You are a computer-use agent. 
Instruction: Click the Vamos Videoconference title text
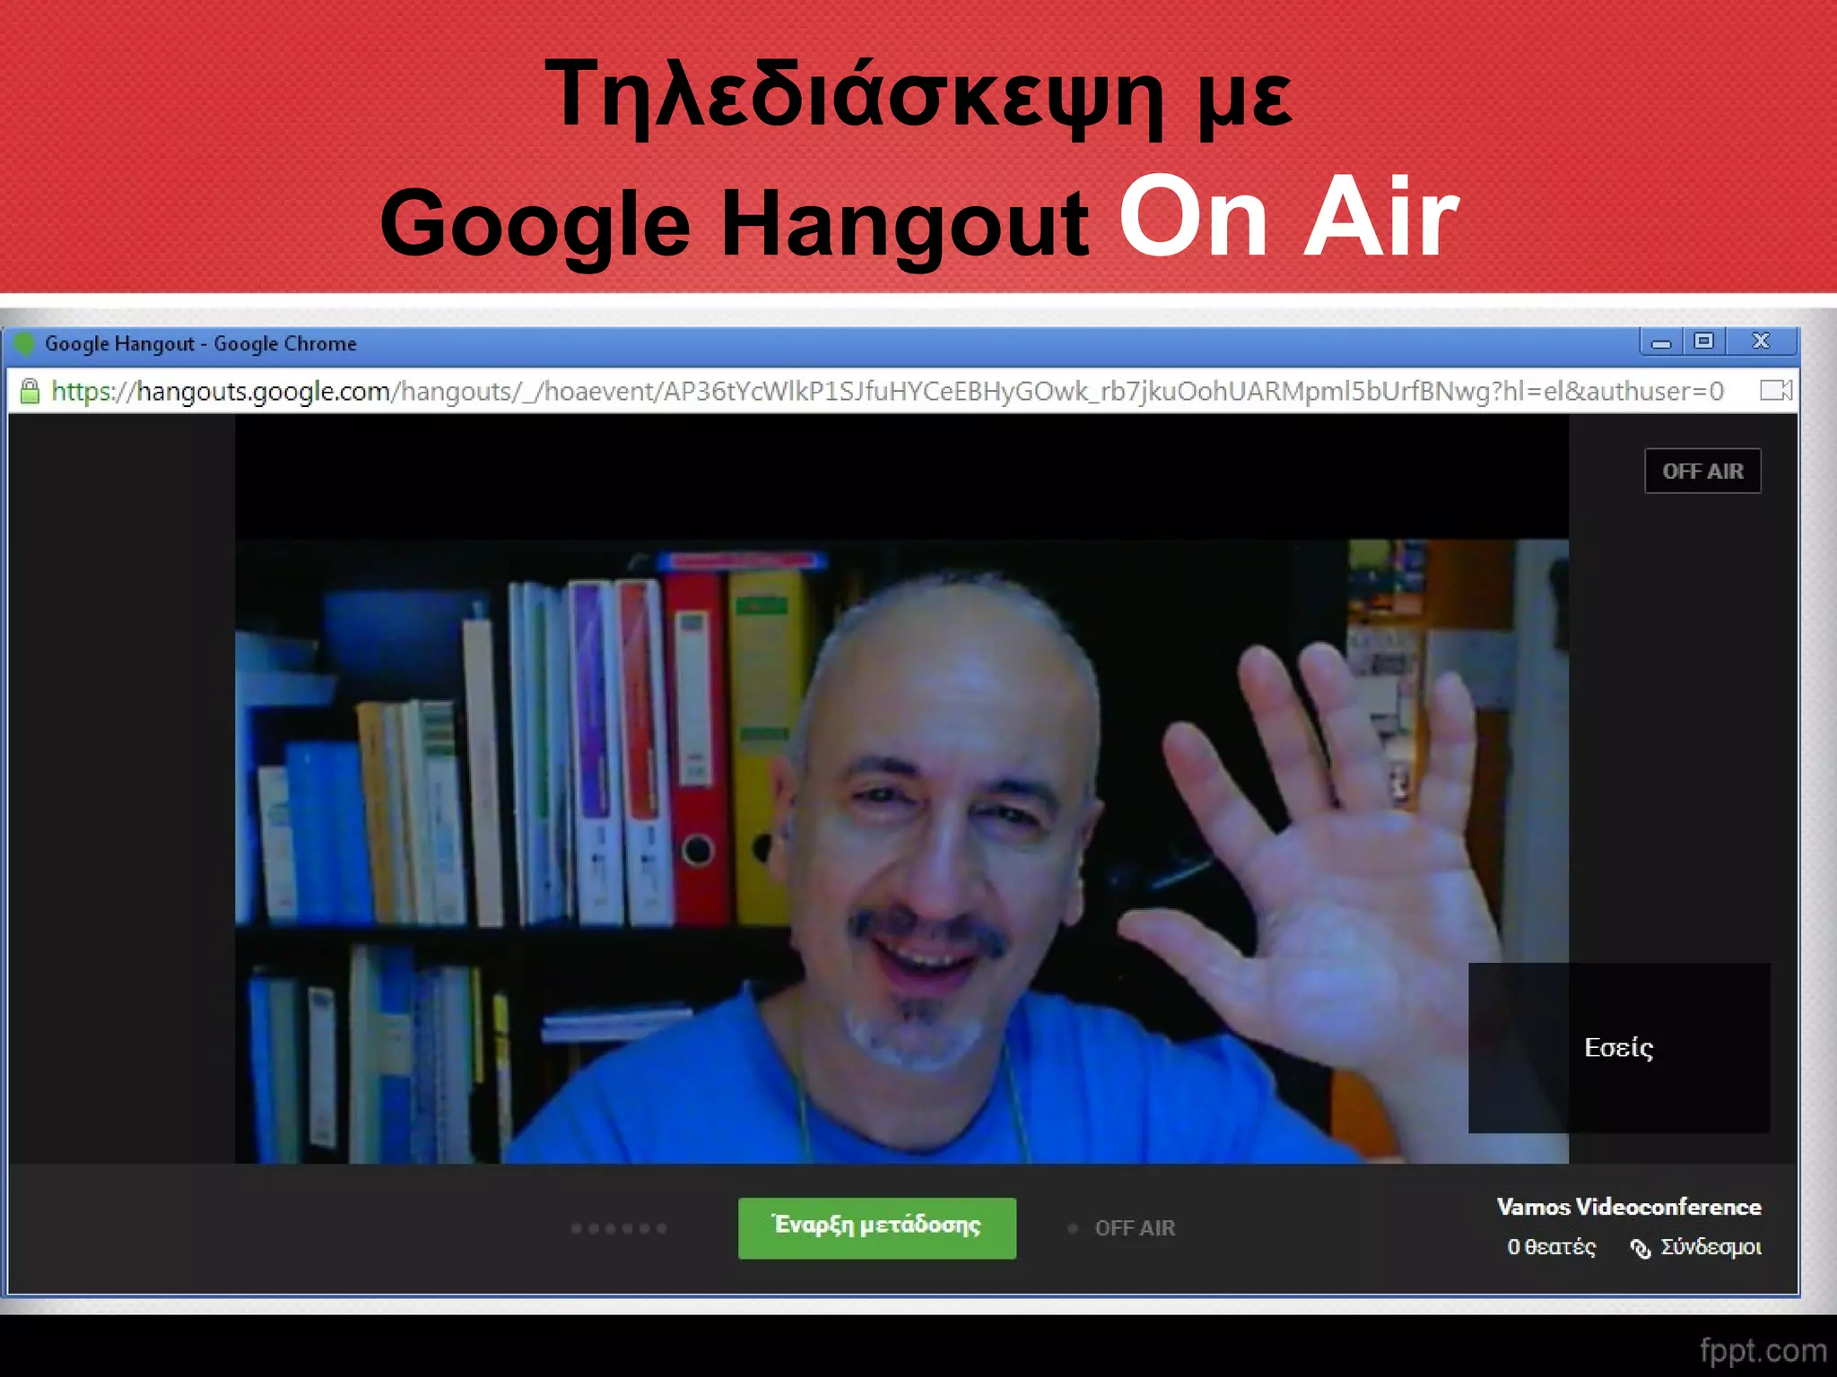point(1628,1207)
